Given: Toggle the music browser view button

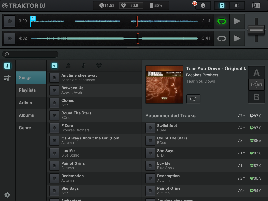Looking at the screenshot, I should (222, 6).
